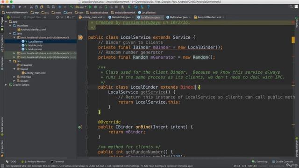Click the Open folder toolbar icon
The image size is (299, 168).
[x=3, y=7]
